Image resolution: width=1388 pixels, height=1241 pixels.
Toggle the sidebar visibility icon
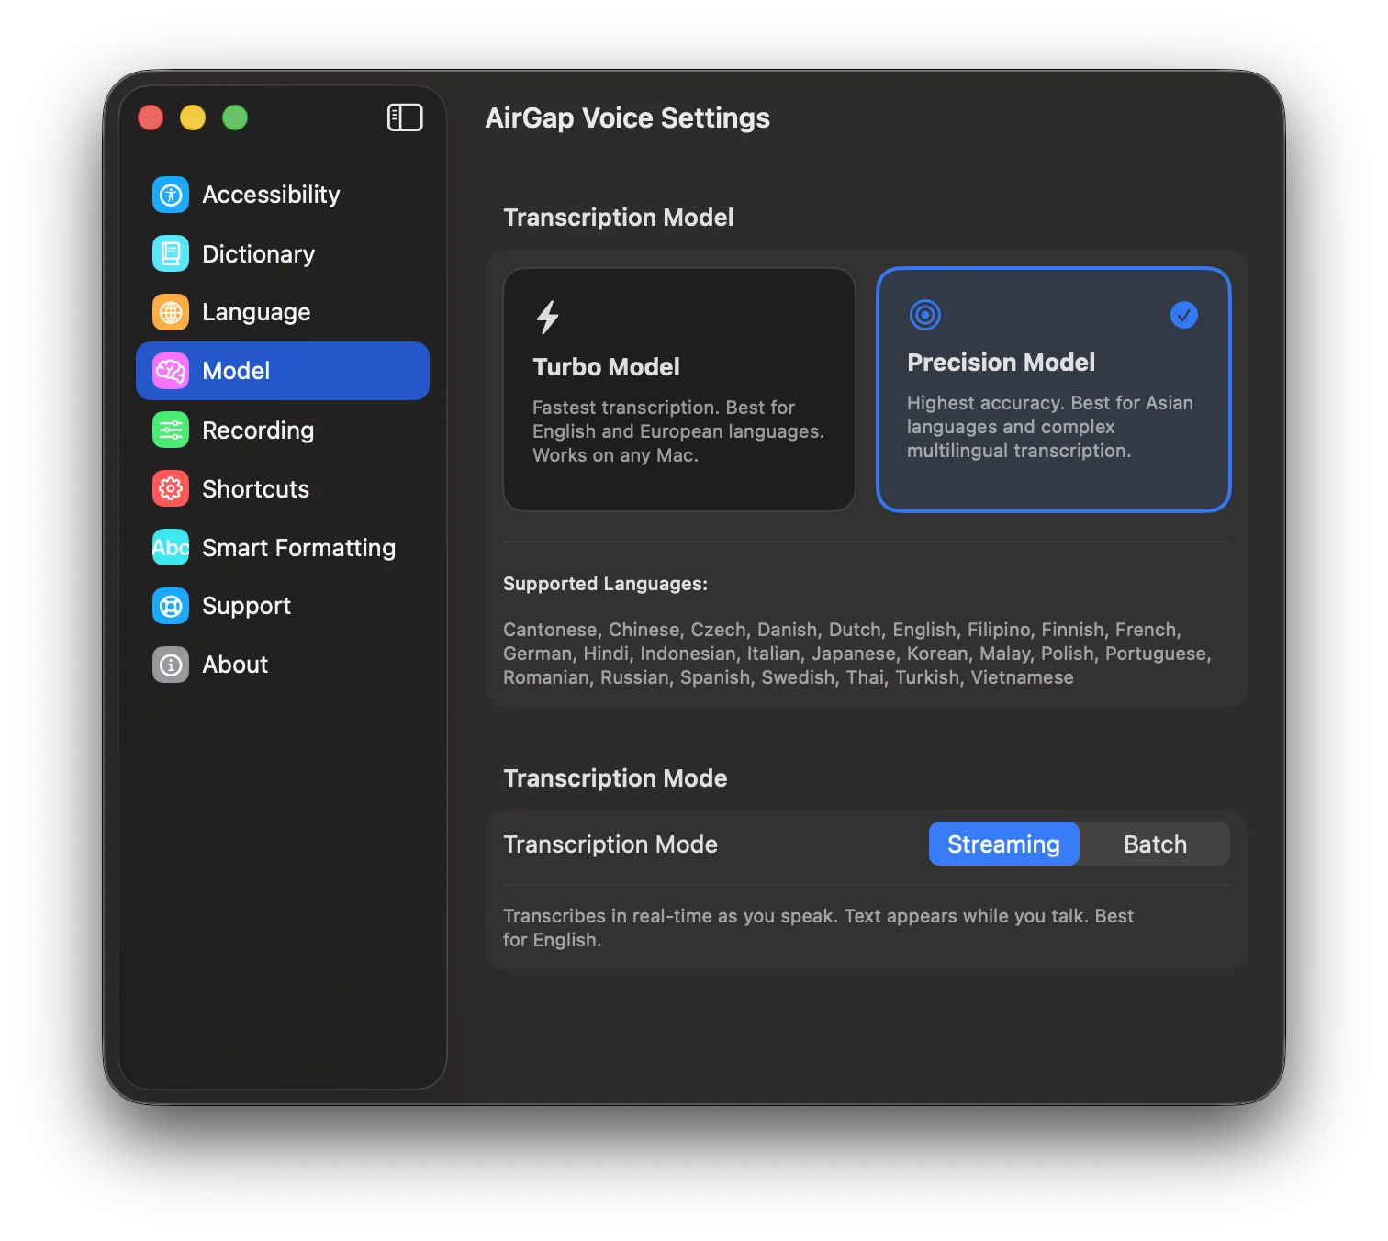(405, 117)
